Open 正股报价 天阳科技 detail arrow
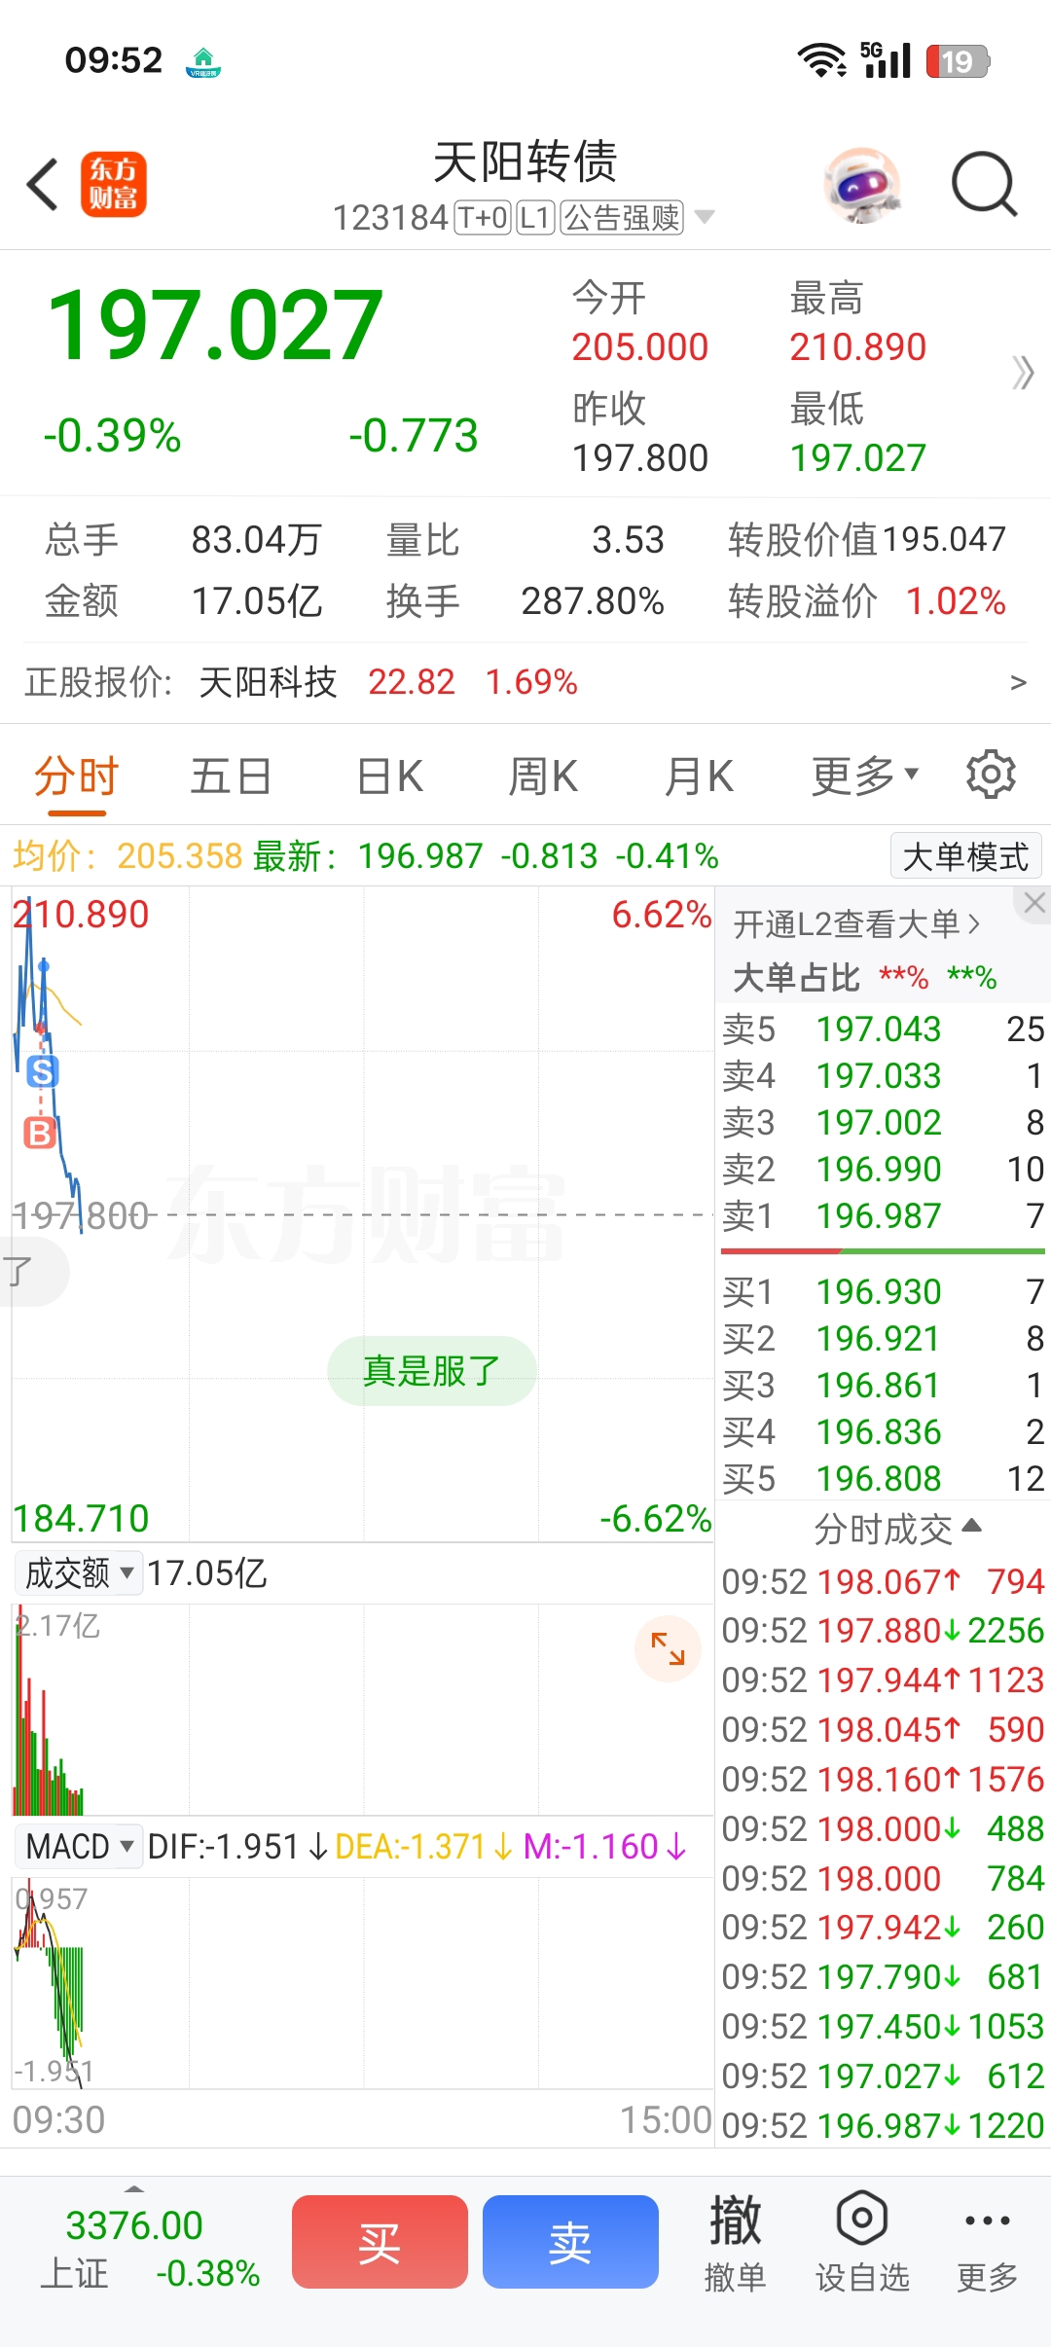Screen dimensions: 1051x2347 [x=1018, y=683]
